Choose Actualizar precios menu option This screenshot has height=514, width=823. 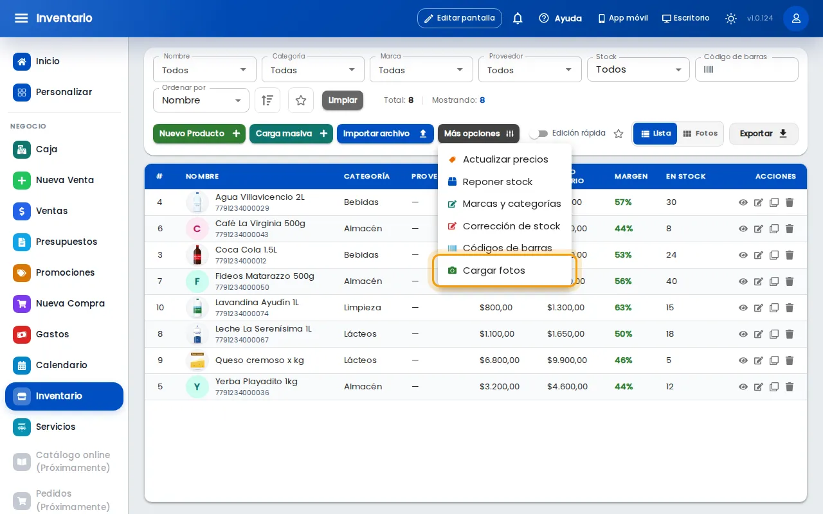505,159
